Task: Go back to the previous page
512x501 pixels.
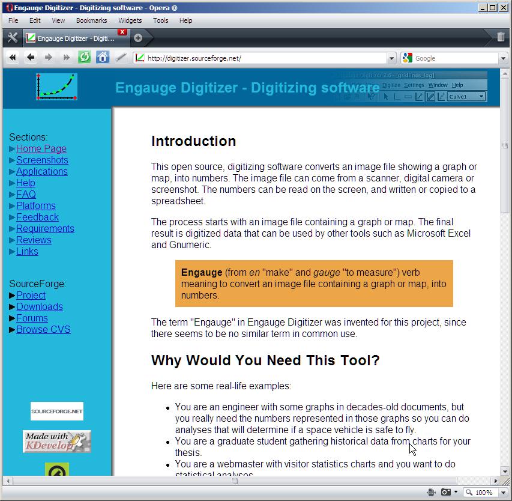Action: [31, 58]
